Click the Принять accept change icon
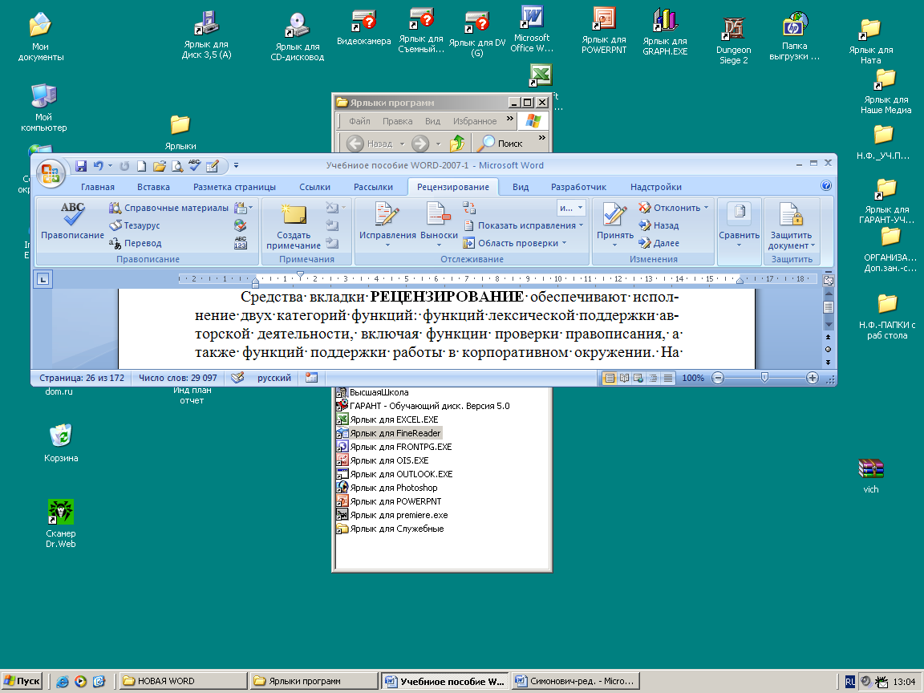This screenshot has width=924, height=693. pyautogui.click(x=614, y=214)
